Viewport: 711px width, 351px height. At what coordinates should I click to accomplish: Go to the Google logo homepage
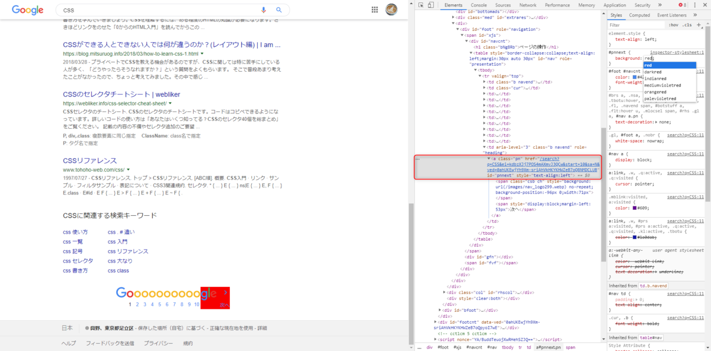point(27,10)
